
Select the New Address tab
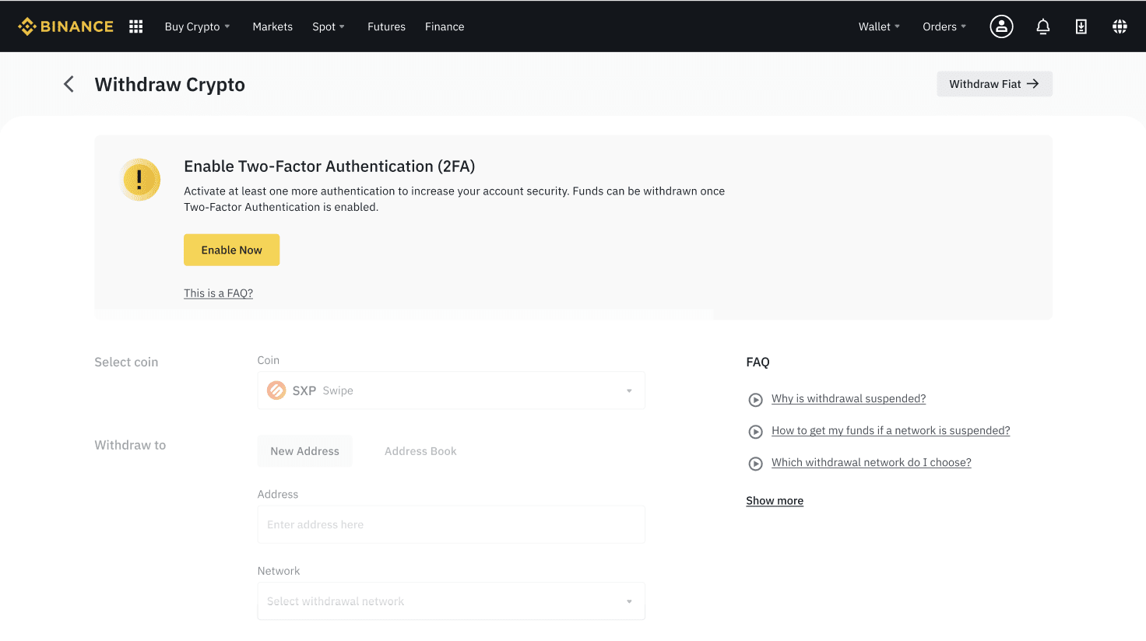pos(304,451)
